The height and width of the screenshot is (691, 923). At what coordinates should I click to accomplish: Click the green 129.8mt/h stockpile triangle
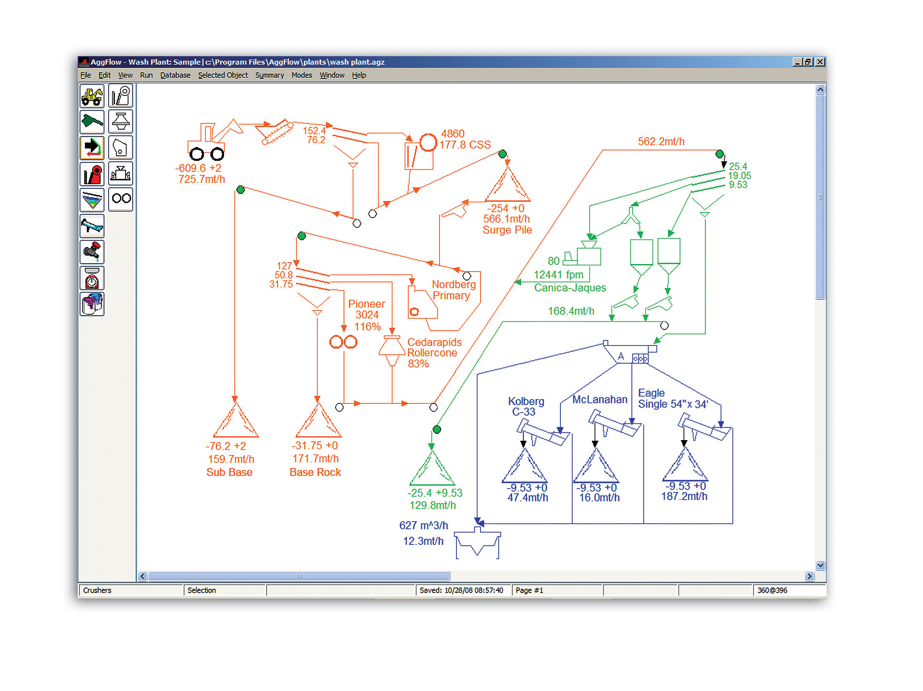point(432,468)
